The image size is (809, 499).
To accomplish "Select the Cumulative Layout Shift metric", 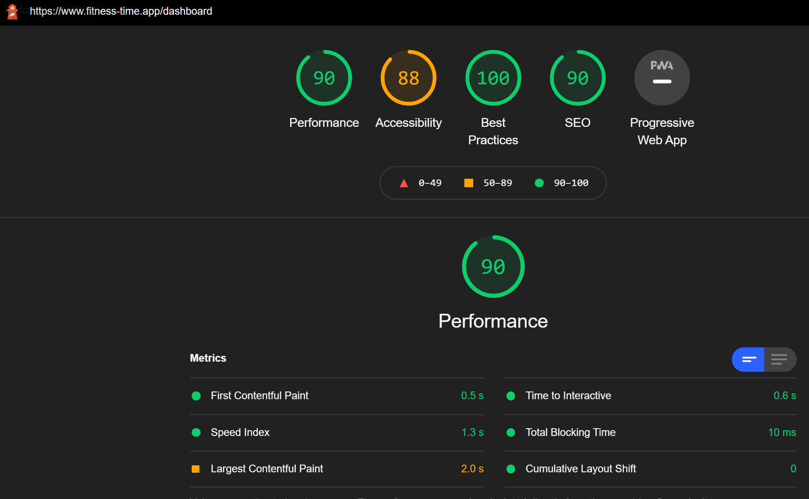I will pos(580,468).
